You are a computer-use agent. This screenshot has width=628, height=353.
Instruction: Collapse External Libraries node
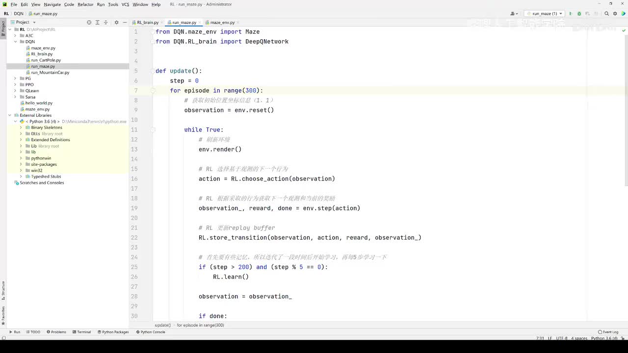(x=10, y=115)
